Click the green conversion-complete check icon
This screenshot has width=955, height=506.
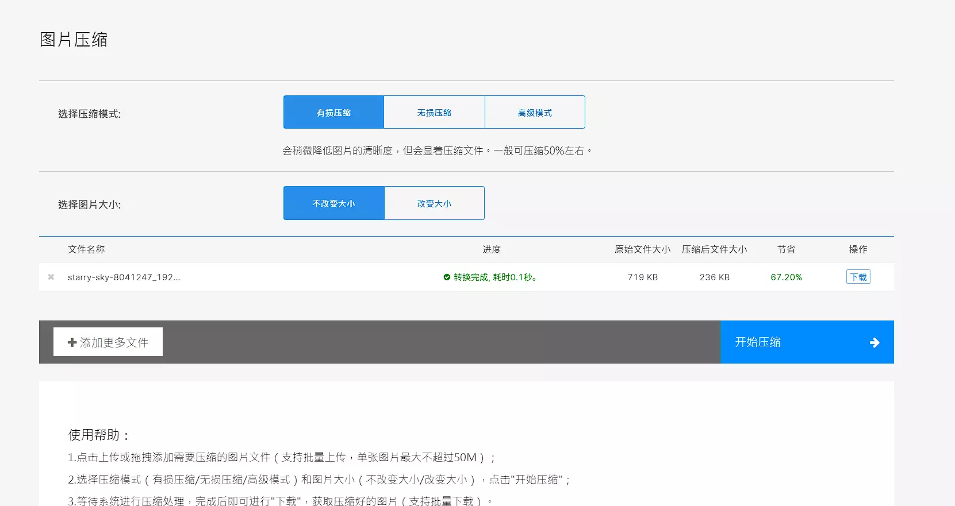(x=447, y=277)
